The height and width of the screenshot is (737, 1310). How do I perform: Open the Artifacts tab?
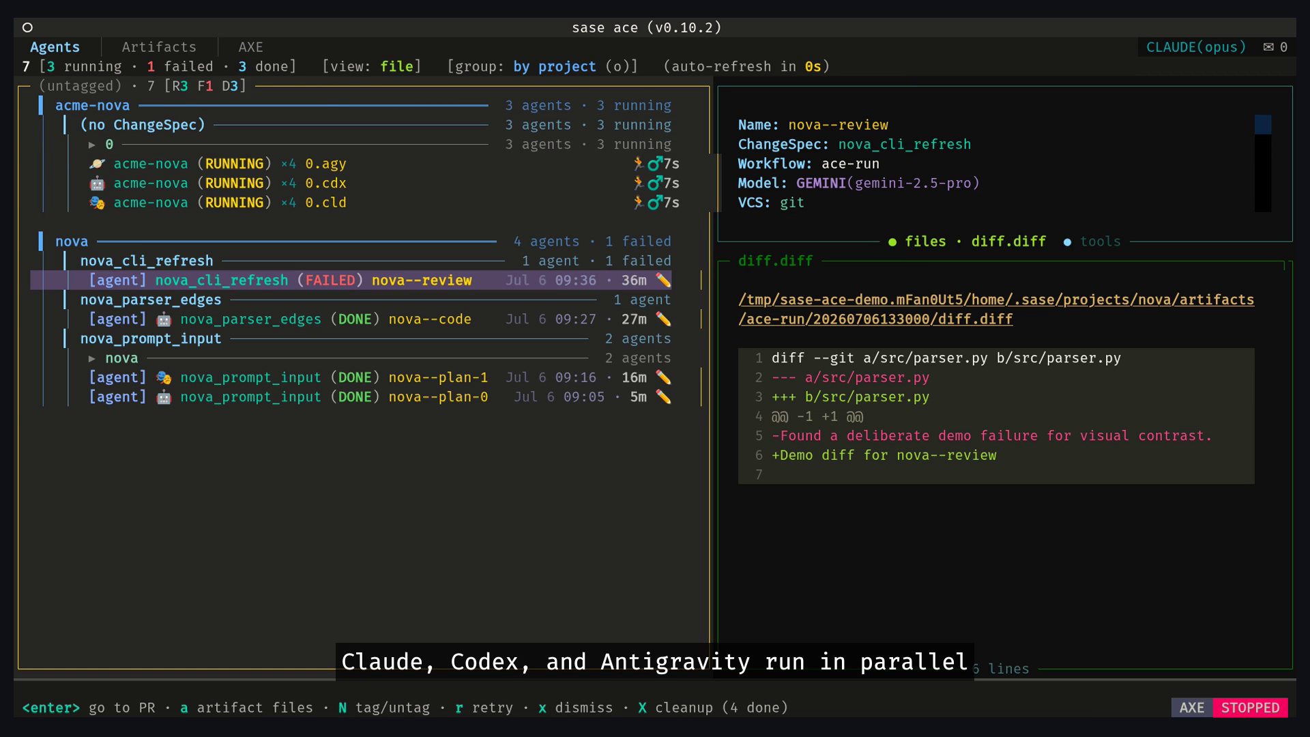tap(159, 47)
